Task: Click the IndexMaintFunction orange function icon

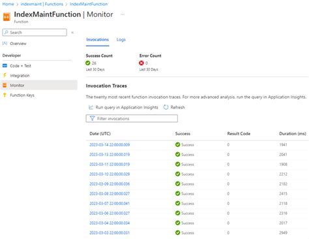Action: tap(7, 17)
